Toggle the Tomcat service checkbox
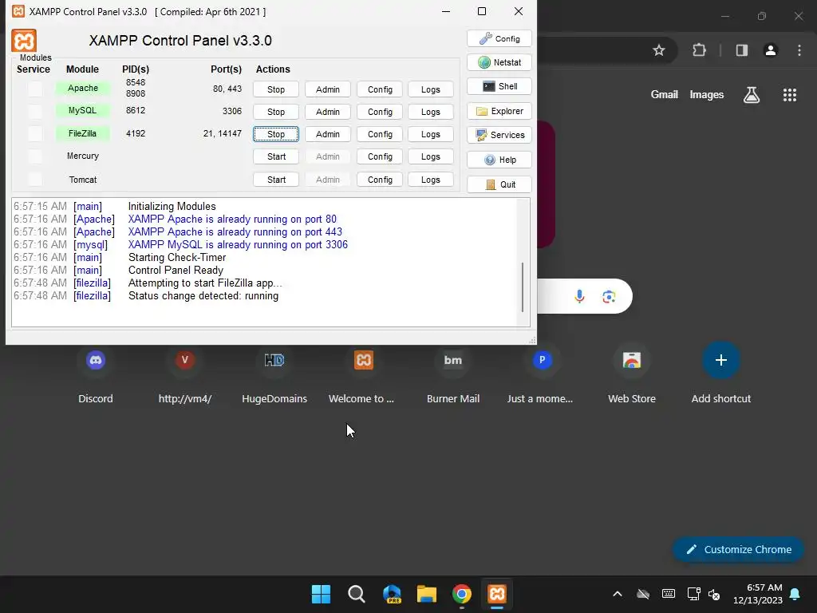817x613 pixels. (x=35, y=180)
